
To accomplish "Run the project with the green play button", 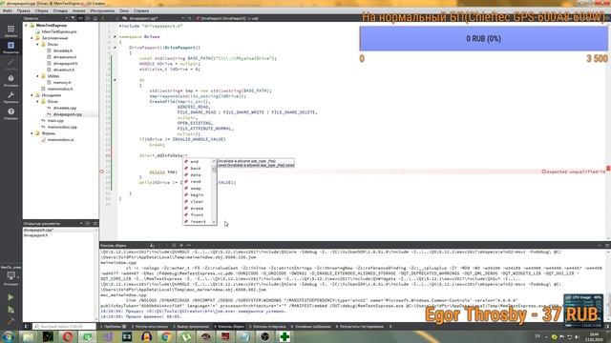I will pos(11,297).
